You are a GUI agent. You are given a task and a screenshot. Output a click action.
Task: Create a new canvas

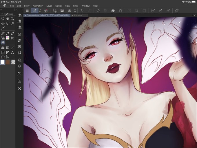55,11
